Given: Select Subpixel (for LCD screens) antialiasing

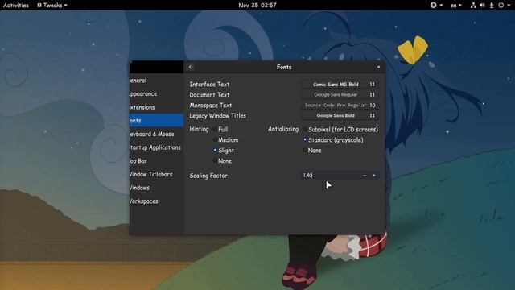Looking at the screenshot, I should [340, 129].
